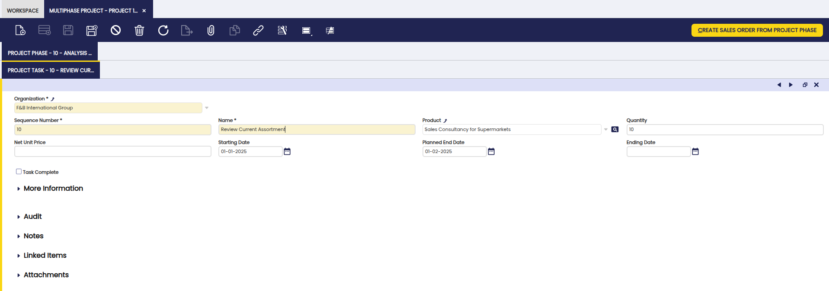This screenshot has width=829, height=291.
Task: Save the current record
Action: coord(68,30)
